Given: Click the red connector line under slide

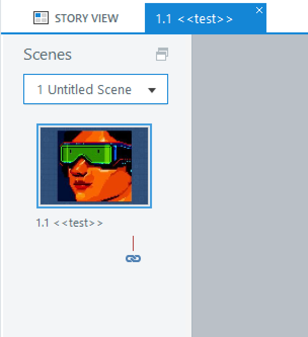Looking at the screenshot, I should tap(133, 243).
